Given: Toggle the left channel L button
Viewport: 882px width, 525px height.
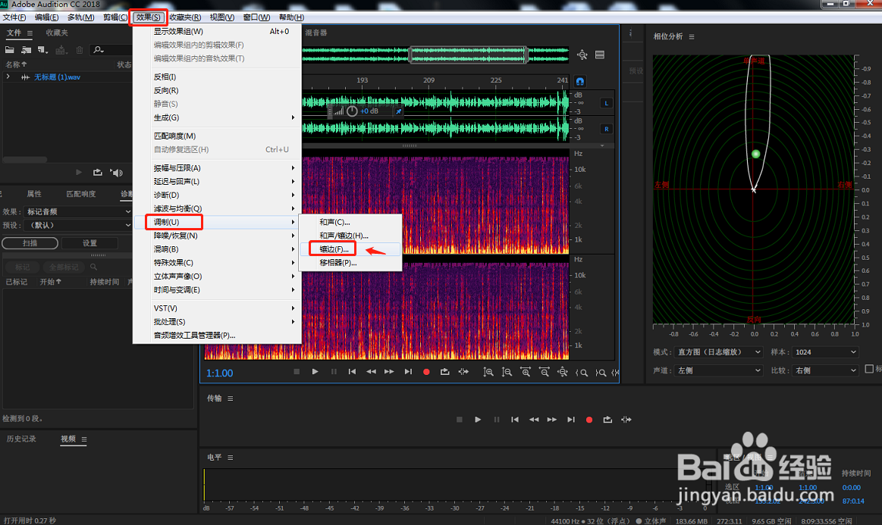Looking at the screenshot, I should click(x=607, y=103).
